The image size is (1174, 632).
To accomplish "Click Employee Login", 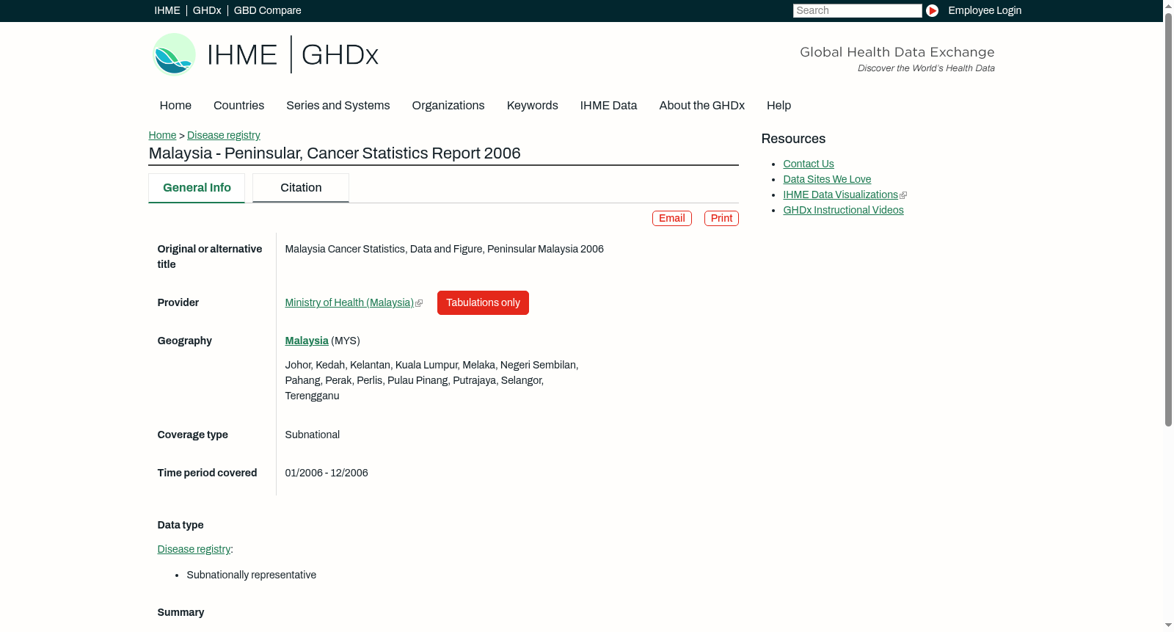I will [x=985, y=10].
